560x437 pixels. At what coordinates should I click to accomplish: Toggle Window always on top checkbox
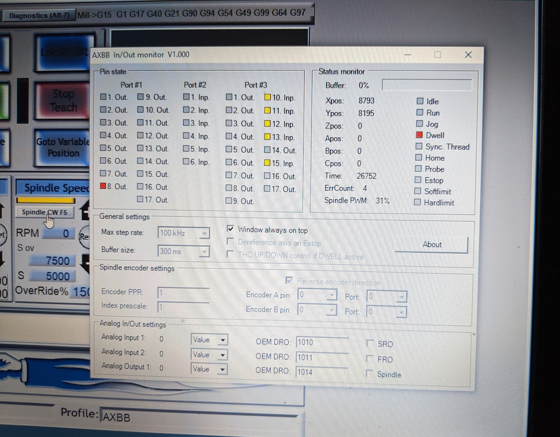click(x=231, y=229)
